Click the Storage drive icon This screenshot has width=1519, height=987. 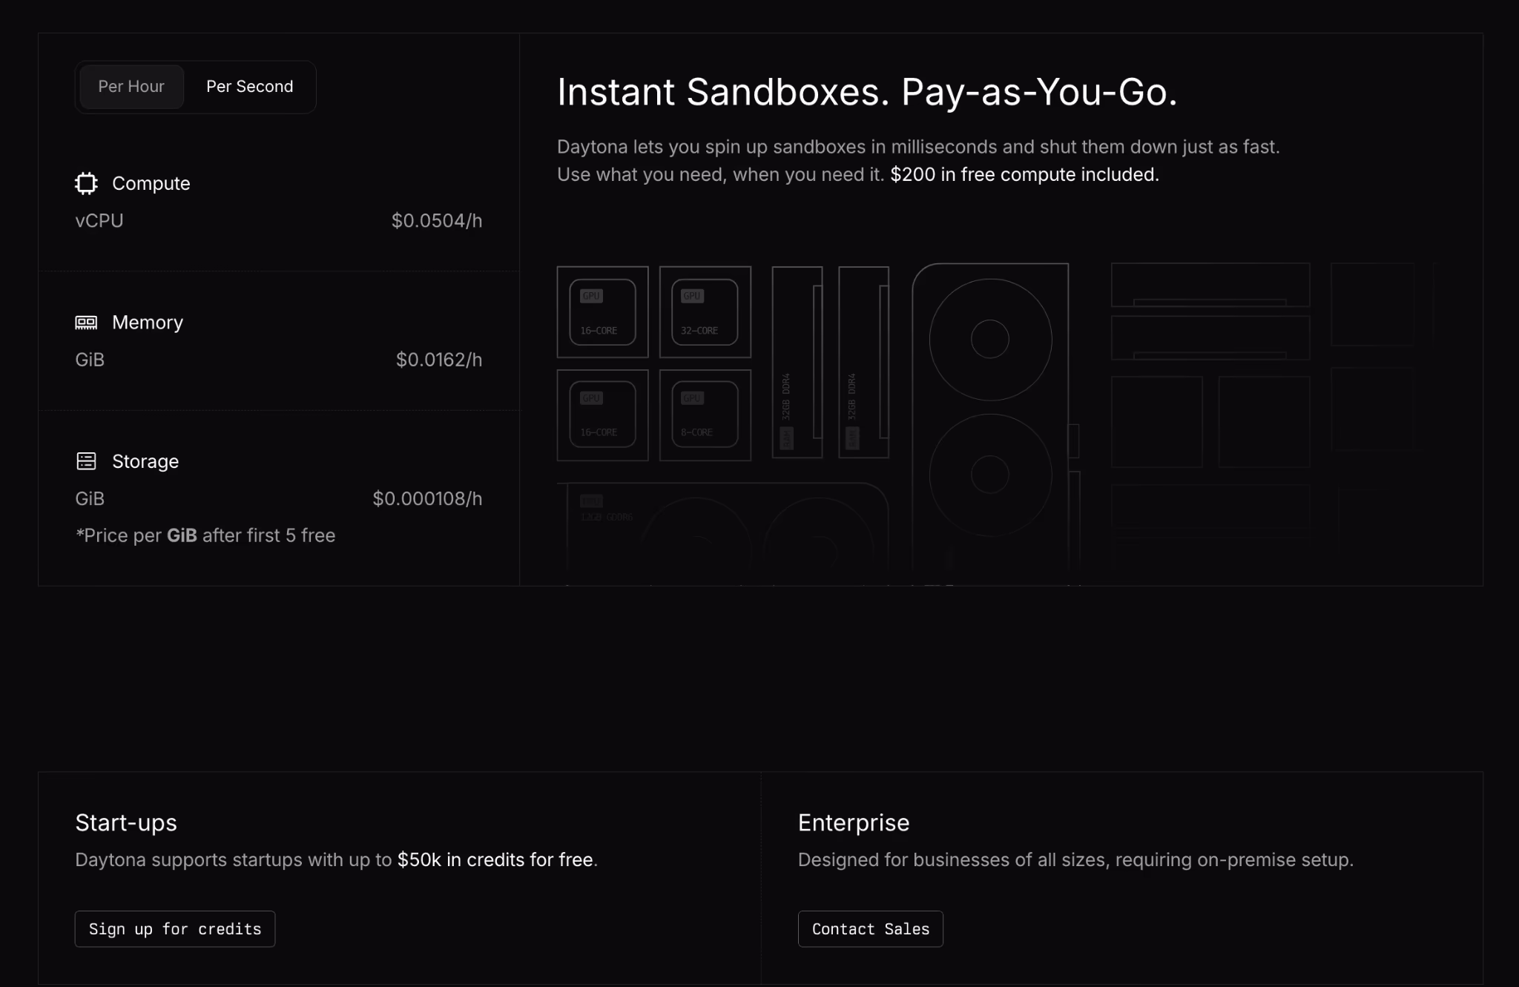point(86,461)
